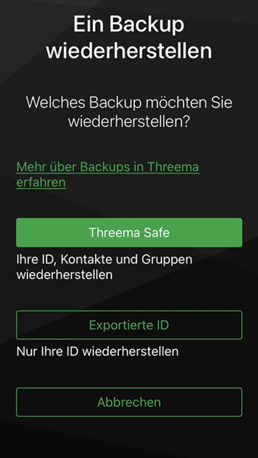
Task: Click the word 'Threema' in the green link
Action: 173,167
